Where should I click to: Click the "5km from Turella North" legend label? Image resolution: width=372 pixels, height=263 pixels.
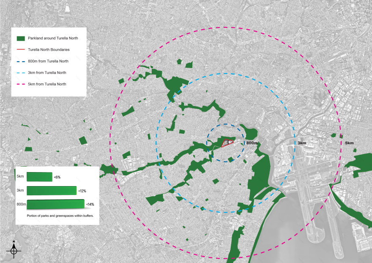[x=47, y=84]
